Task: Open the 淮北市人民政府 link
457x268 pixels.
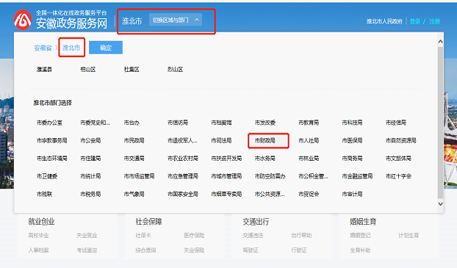Action: coord(384,21)
